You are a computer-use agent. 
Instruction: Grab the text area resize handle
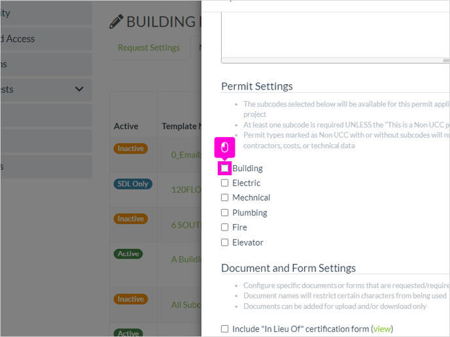pyautogui.click(x=446, y=60)
